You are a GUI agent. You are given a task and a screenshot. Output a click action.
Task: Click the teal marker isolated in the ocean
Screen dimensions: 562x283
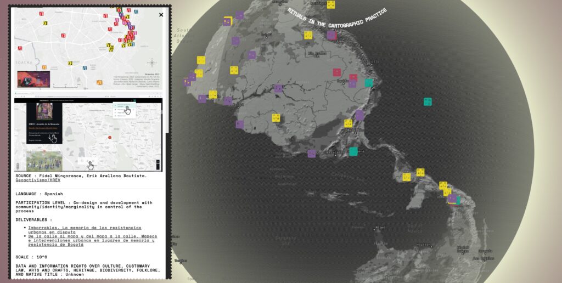tap(428, 101)
